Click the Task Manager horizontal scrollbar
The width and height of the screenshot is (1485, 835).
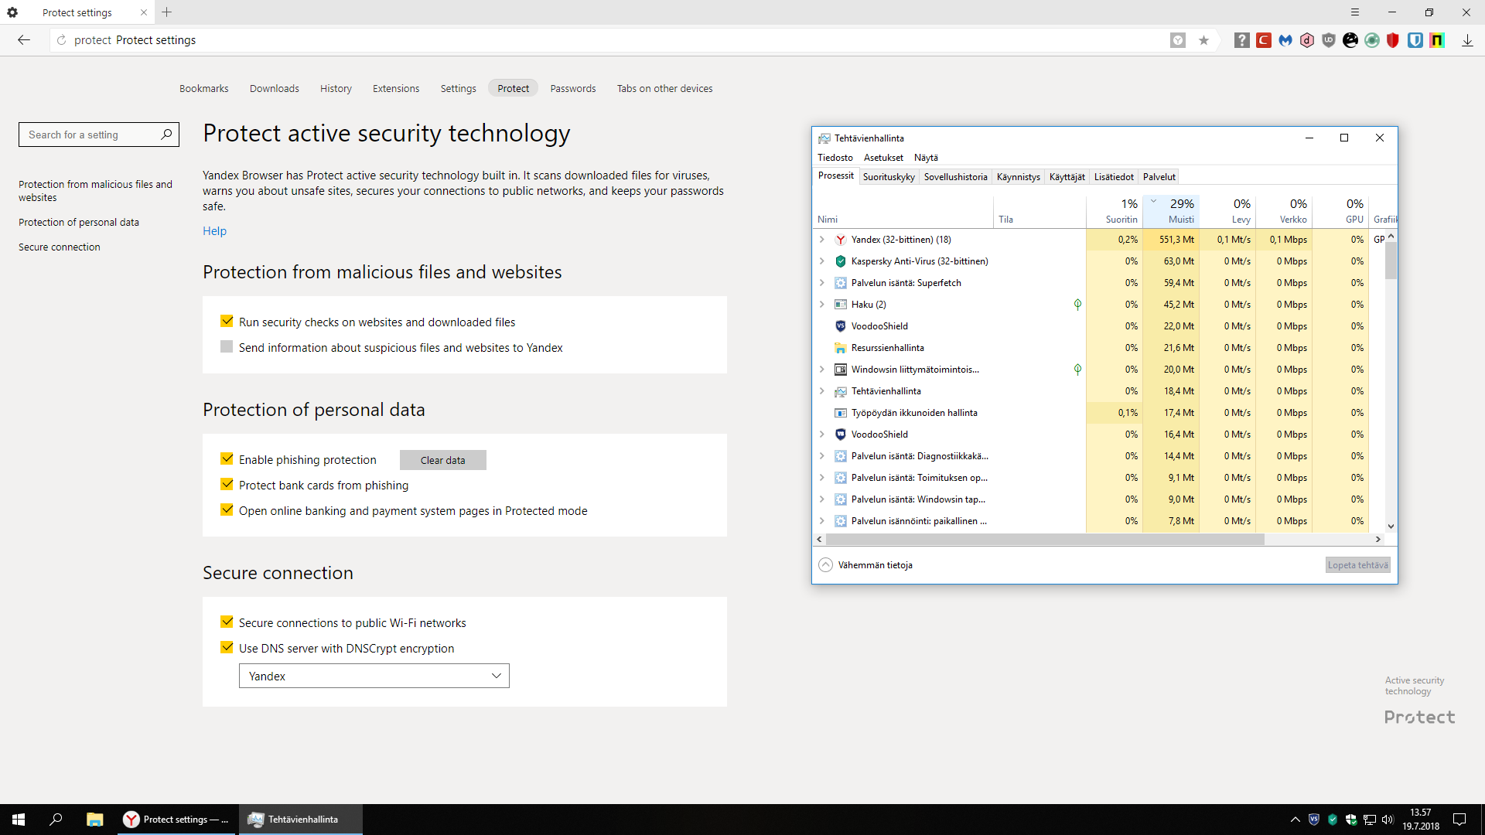pyautogui.click(x=1044, y=540)
